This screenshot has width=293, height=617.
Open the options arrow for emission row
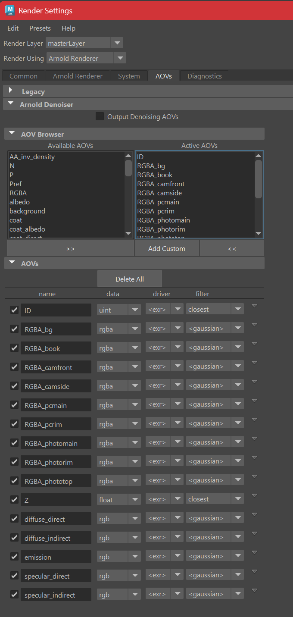coord(254,552)
